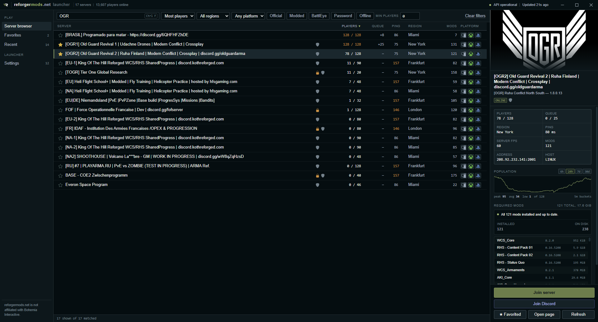Click the required mods list scrollbar
The height and width of the screenshot is (322, 598).
click(590, 240)
